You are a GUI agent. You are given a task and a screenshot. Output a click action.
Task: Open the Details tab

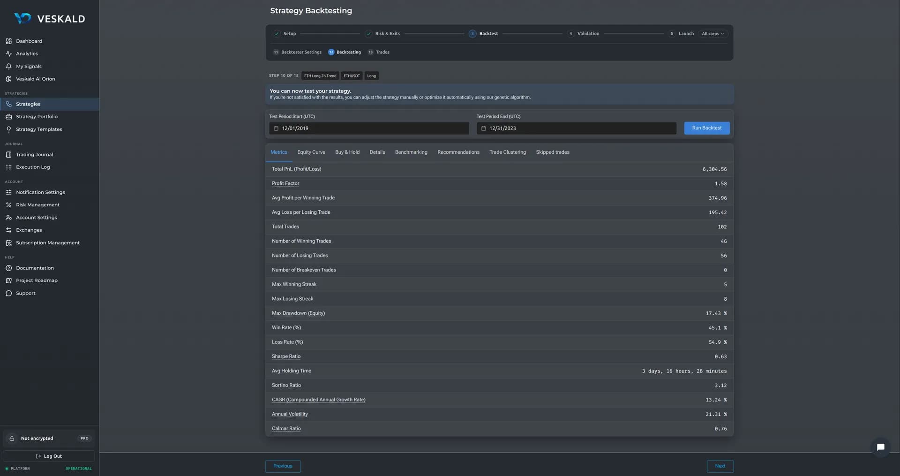[377, 152]
